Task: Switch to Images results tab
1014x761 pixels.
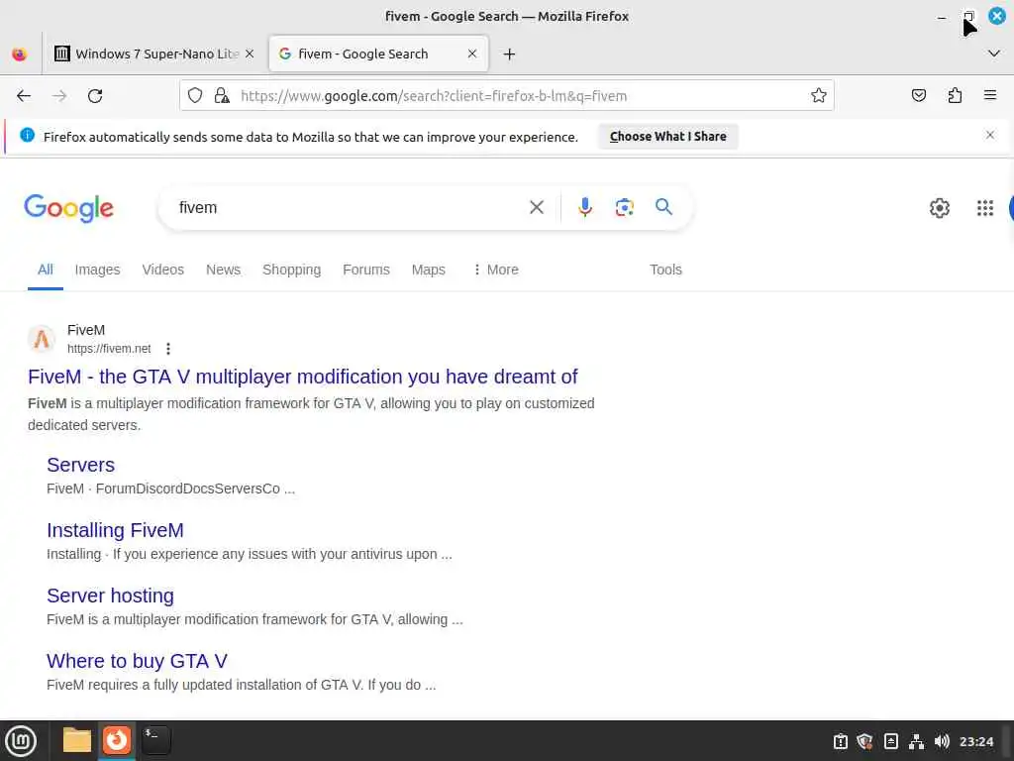Action: pos(97,270)
